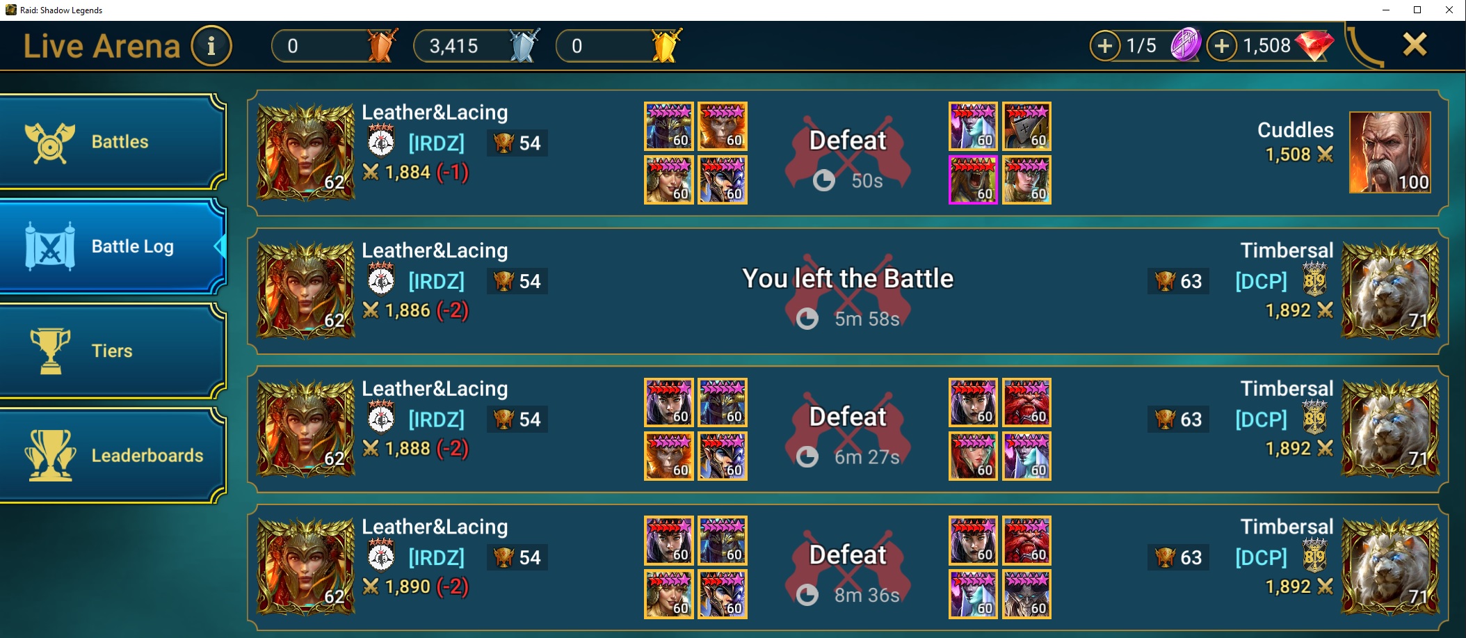Click Timbersal's lion avatar in the second row

pos(1390,290)
